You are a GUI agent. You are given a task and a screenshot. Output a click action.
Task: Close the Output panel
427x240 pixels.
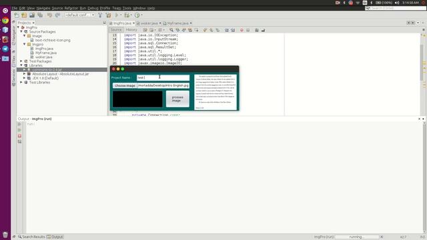tap(420, 119)
